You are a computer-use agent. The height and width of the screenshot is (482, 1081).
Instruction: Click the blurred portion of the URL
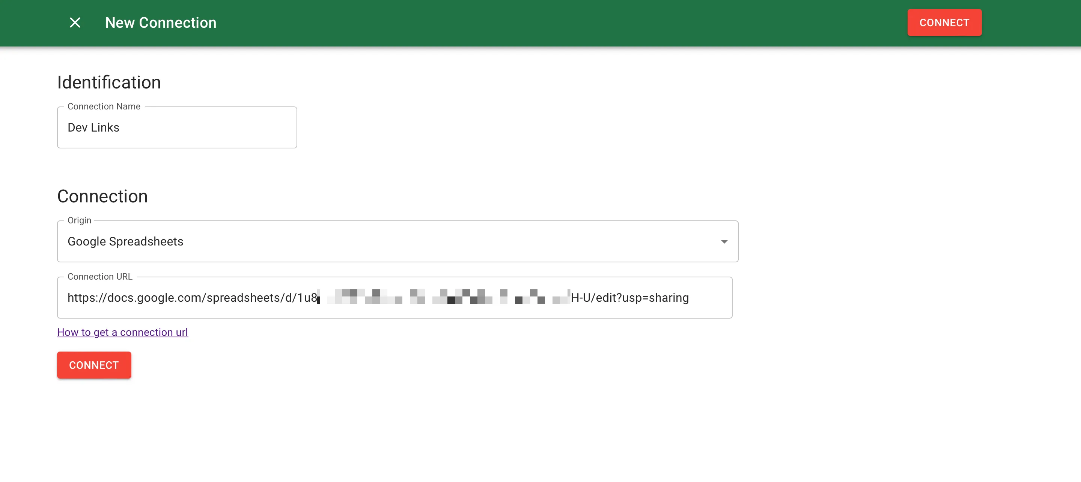[x=443, y=297]
